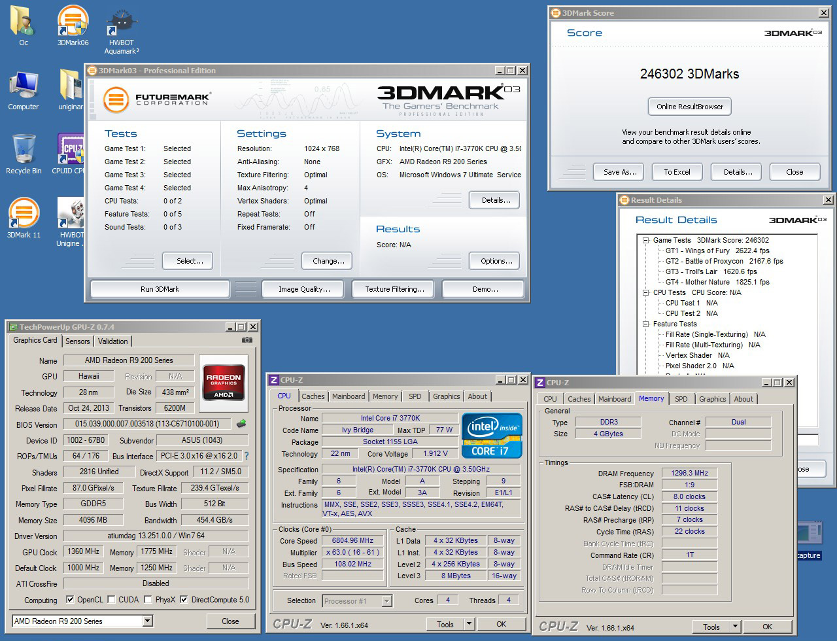Click the BIOS version save icon in GPU-Z
The image size is (837, 641).
coord(241,424)
